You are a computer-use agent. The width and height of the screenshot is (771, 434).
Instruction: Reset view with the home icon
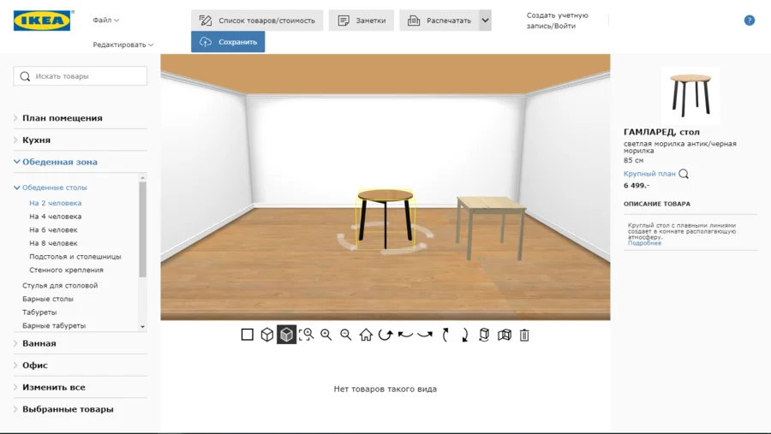pyautogui.click(x=366, y=335)
